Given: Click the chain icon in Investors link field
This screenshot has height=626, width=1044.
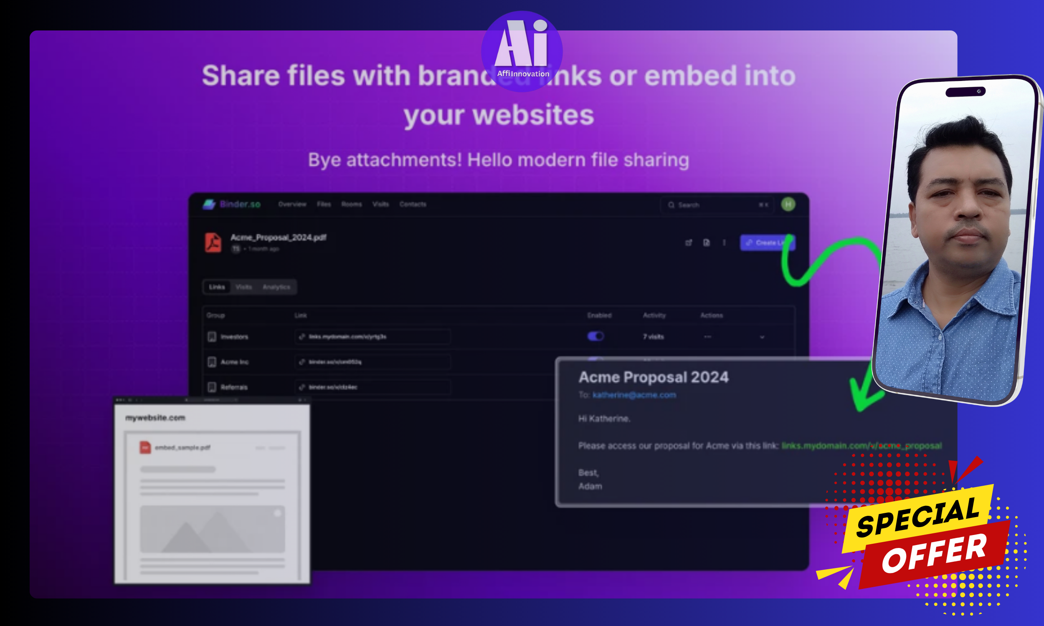Looking at the screenshot, I should 302,337.
